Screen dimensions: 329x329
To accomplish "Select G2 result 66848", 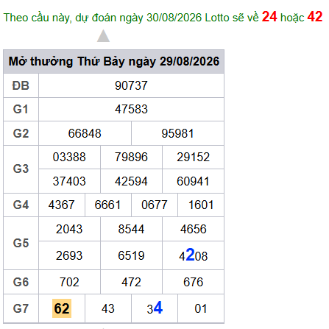I will click(85, 133).
